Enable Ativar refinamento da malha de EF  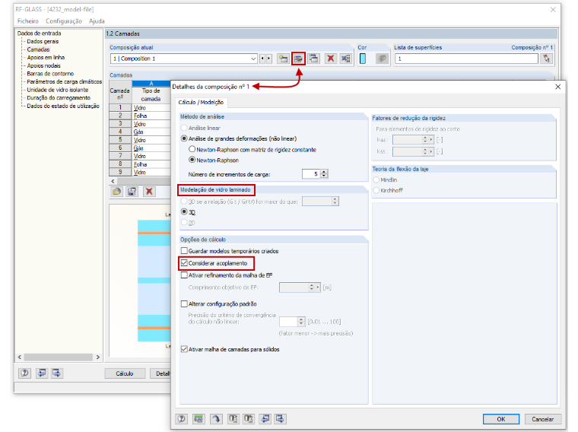184,275
